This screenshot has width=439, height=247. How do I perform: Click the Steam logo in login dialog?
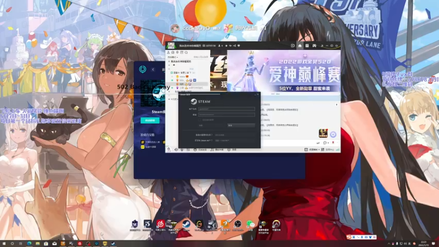tap(194, 102)
